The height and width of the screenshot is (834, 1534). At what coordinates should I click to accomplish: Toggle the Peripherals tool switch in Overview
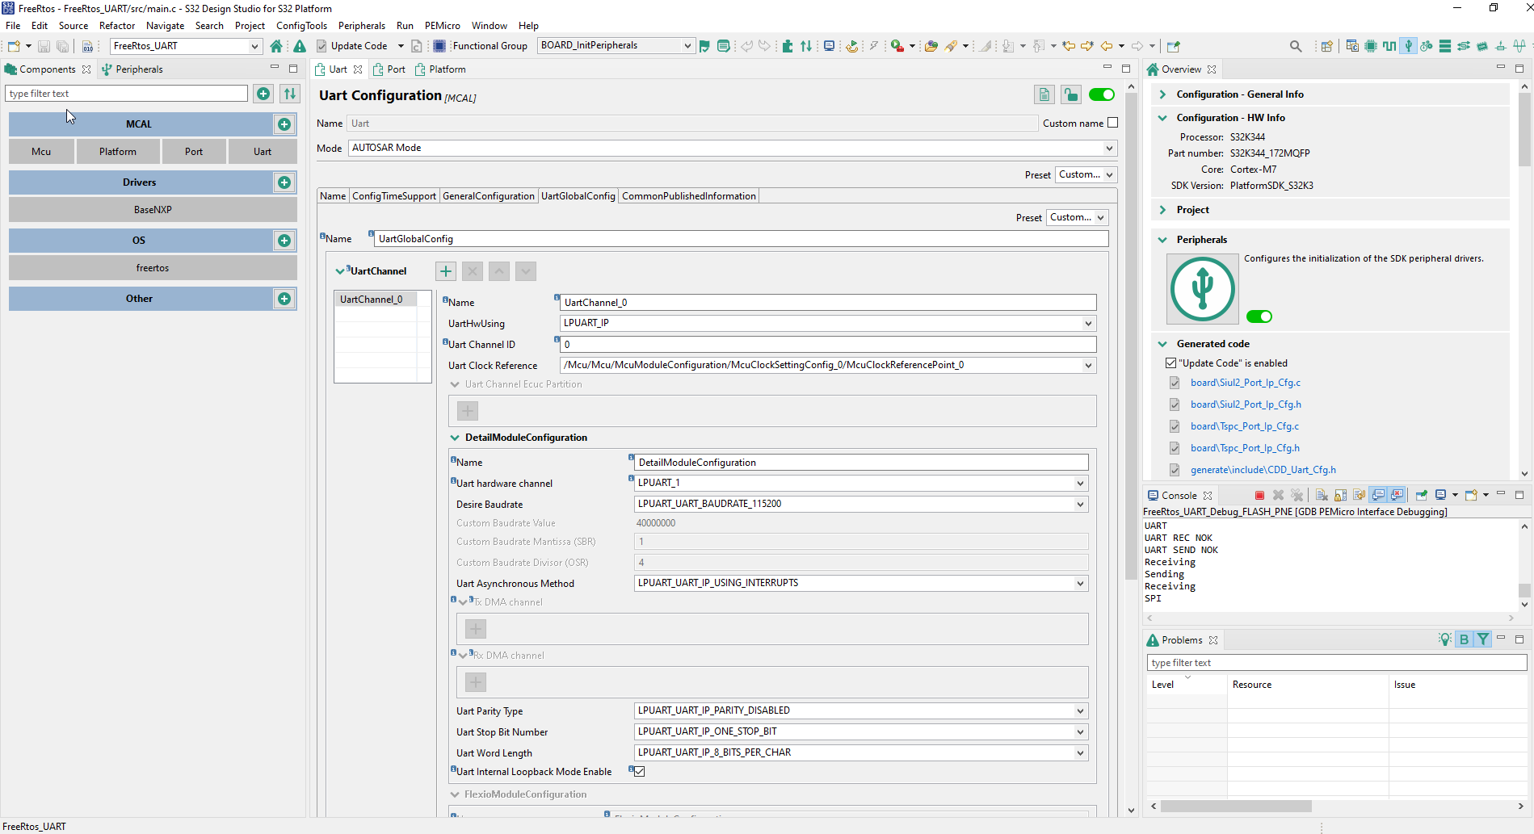coord(1259,316)
